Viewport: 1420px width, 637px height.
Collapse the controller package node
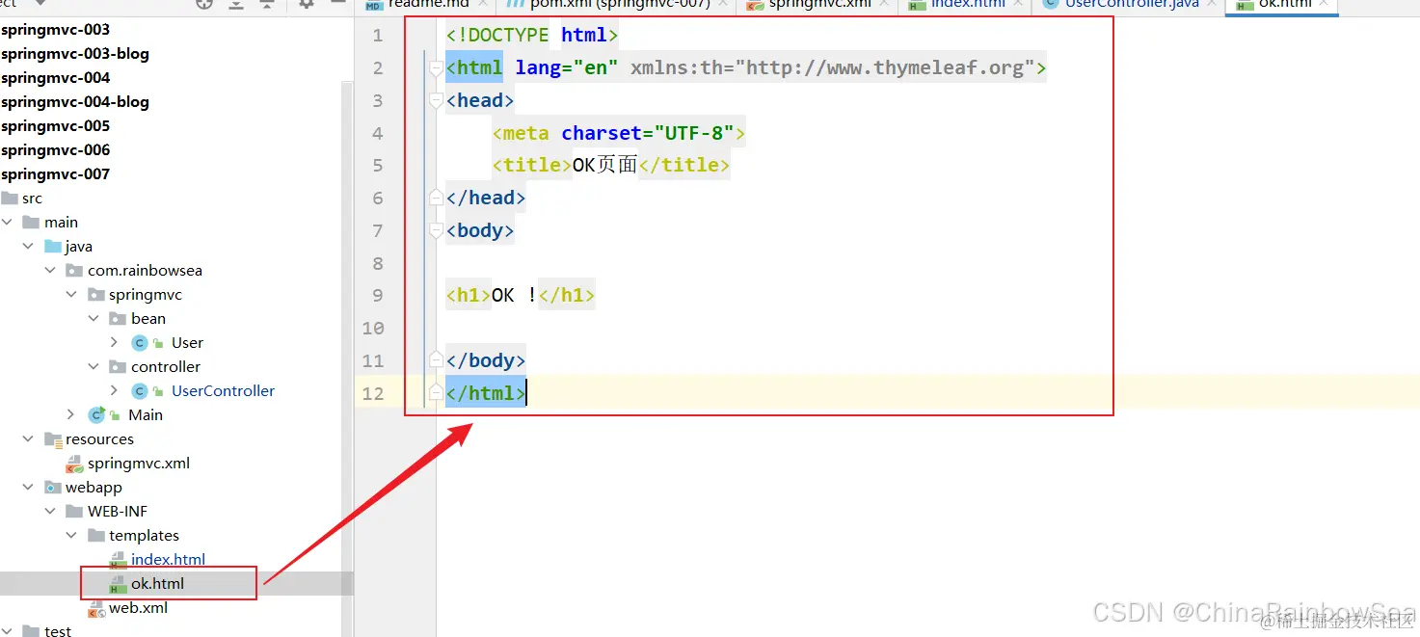(94, 367)
